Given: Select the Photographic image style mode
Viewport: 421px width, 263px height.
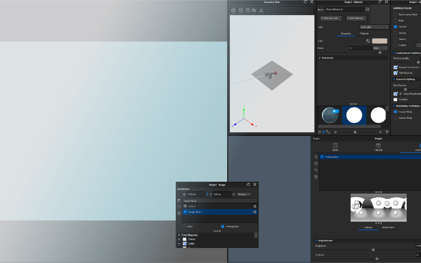Looking at the screenshot, I should pos(222,226).
